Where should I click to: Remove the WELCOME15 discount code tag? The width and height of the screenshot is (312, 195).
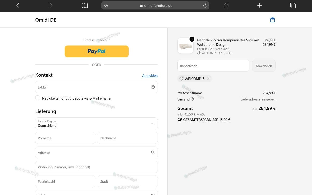point(208,79)
